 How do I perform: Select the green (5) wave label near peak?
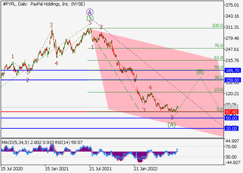click(90, 18)
